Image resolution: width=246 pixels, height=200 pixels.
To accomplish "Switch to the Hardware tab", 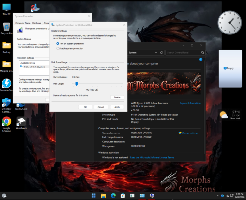I will click(x=37, y=23).
